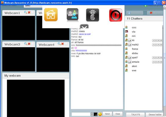Open the smiley emoticon picker

coord(100,114)
